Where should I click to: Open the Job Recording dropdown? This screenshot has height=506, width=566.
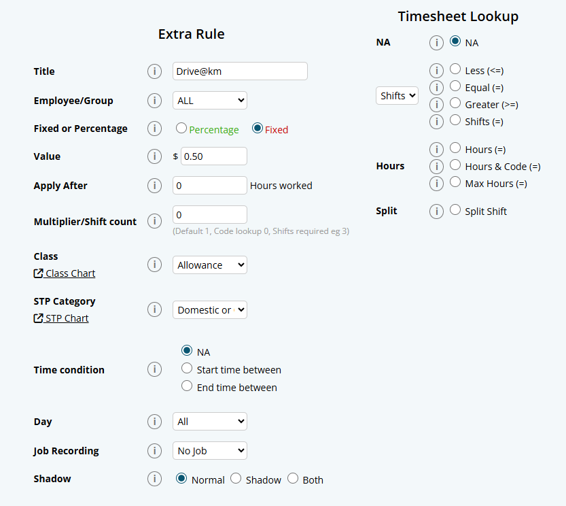click(x=209, y=451)
